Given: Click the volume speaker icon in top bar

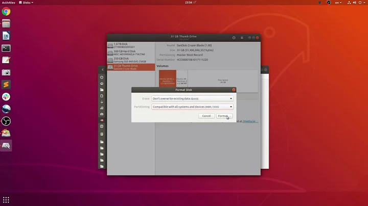Looking at the screenshot, I should 354,3.
